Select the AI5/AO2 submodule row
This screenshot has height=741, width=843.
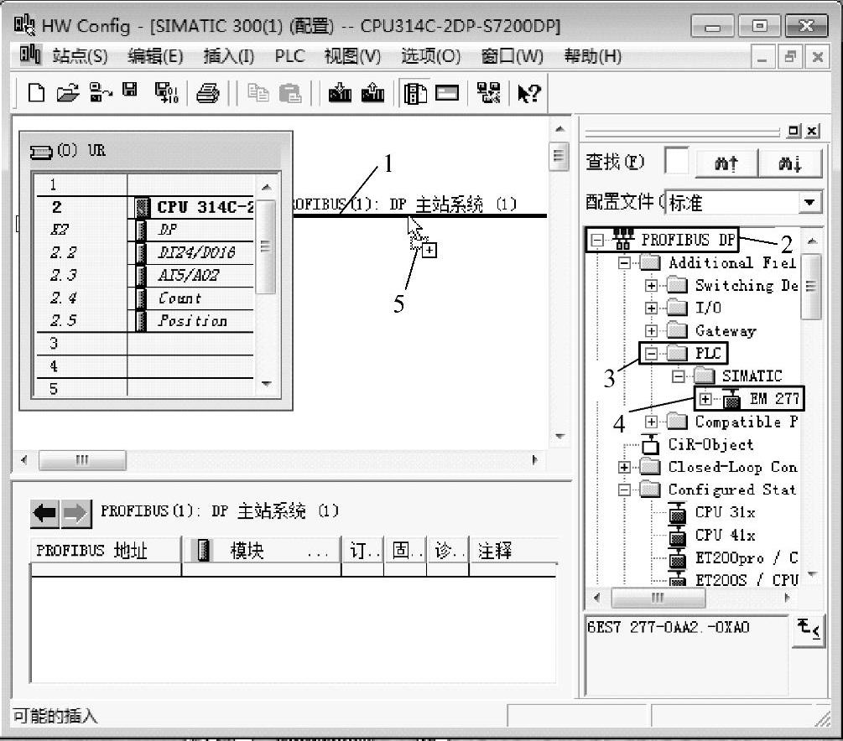click(144, 275)
